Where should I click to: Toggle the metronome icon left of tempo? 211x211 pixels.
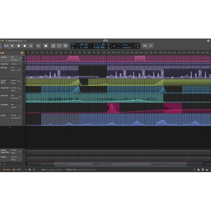tap(73, 44)
